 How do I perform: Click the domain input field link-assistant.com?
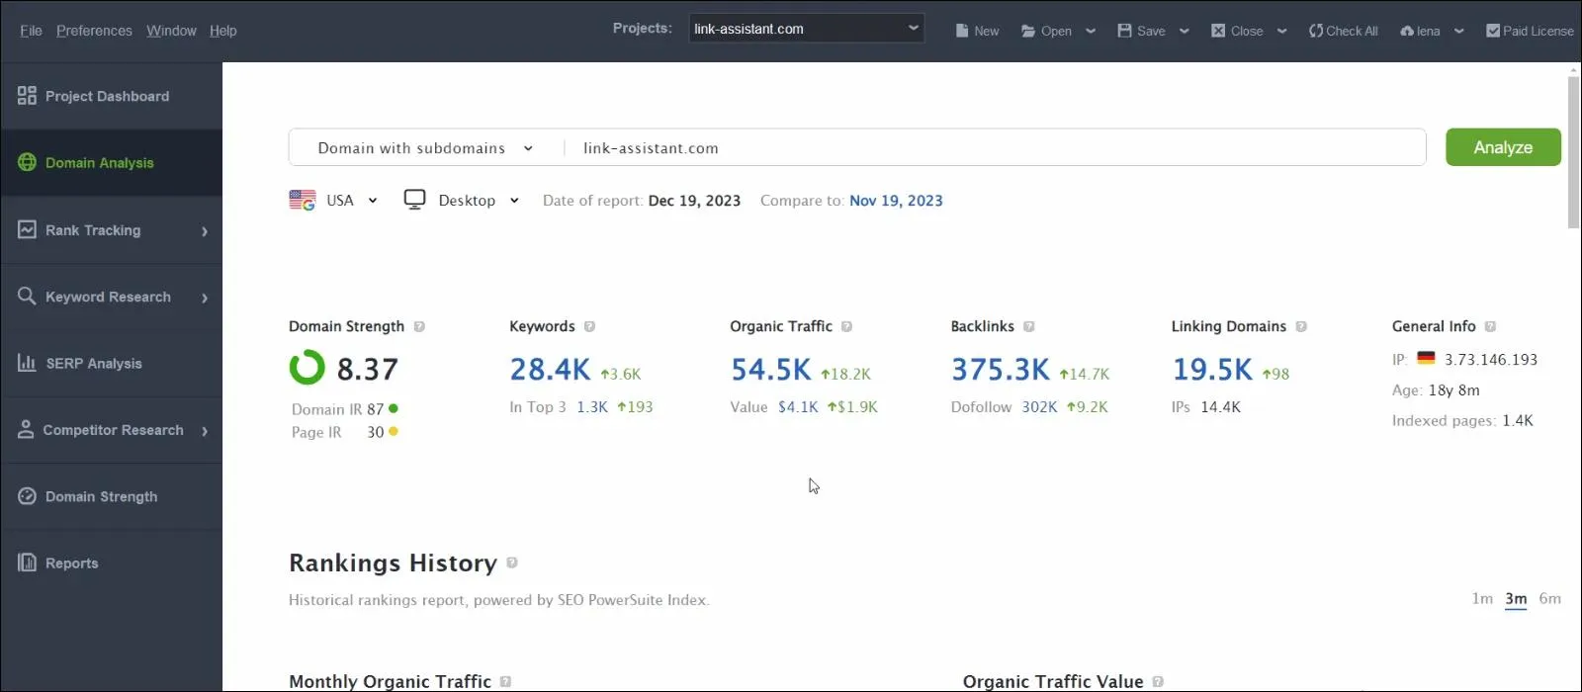point(994,148)
